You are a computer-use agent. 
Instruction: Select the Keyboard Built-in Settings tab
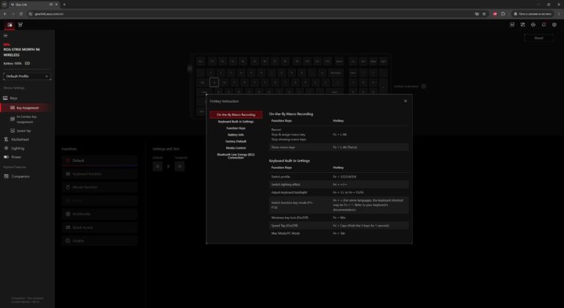[236, 122]
